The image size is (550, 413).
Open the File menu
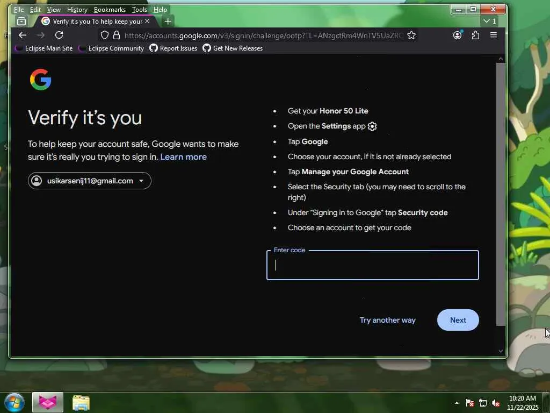click(x=19, y=10)
